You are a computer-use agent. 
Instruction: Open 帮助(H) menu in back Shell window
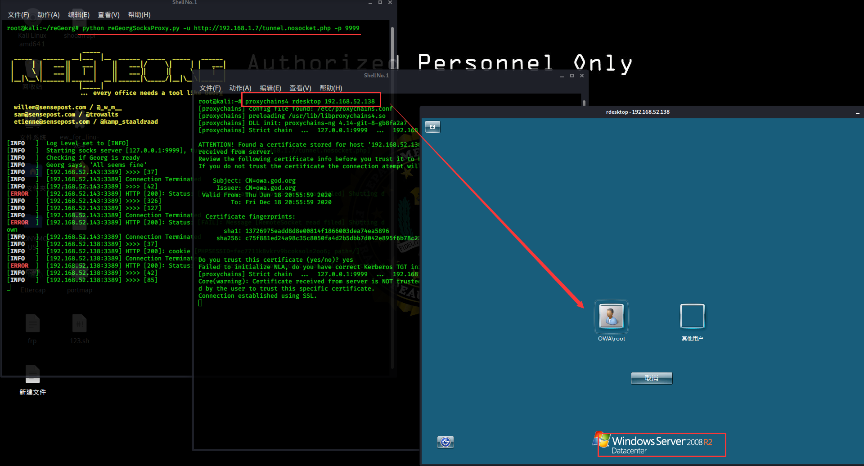click(139, 15)
